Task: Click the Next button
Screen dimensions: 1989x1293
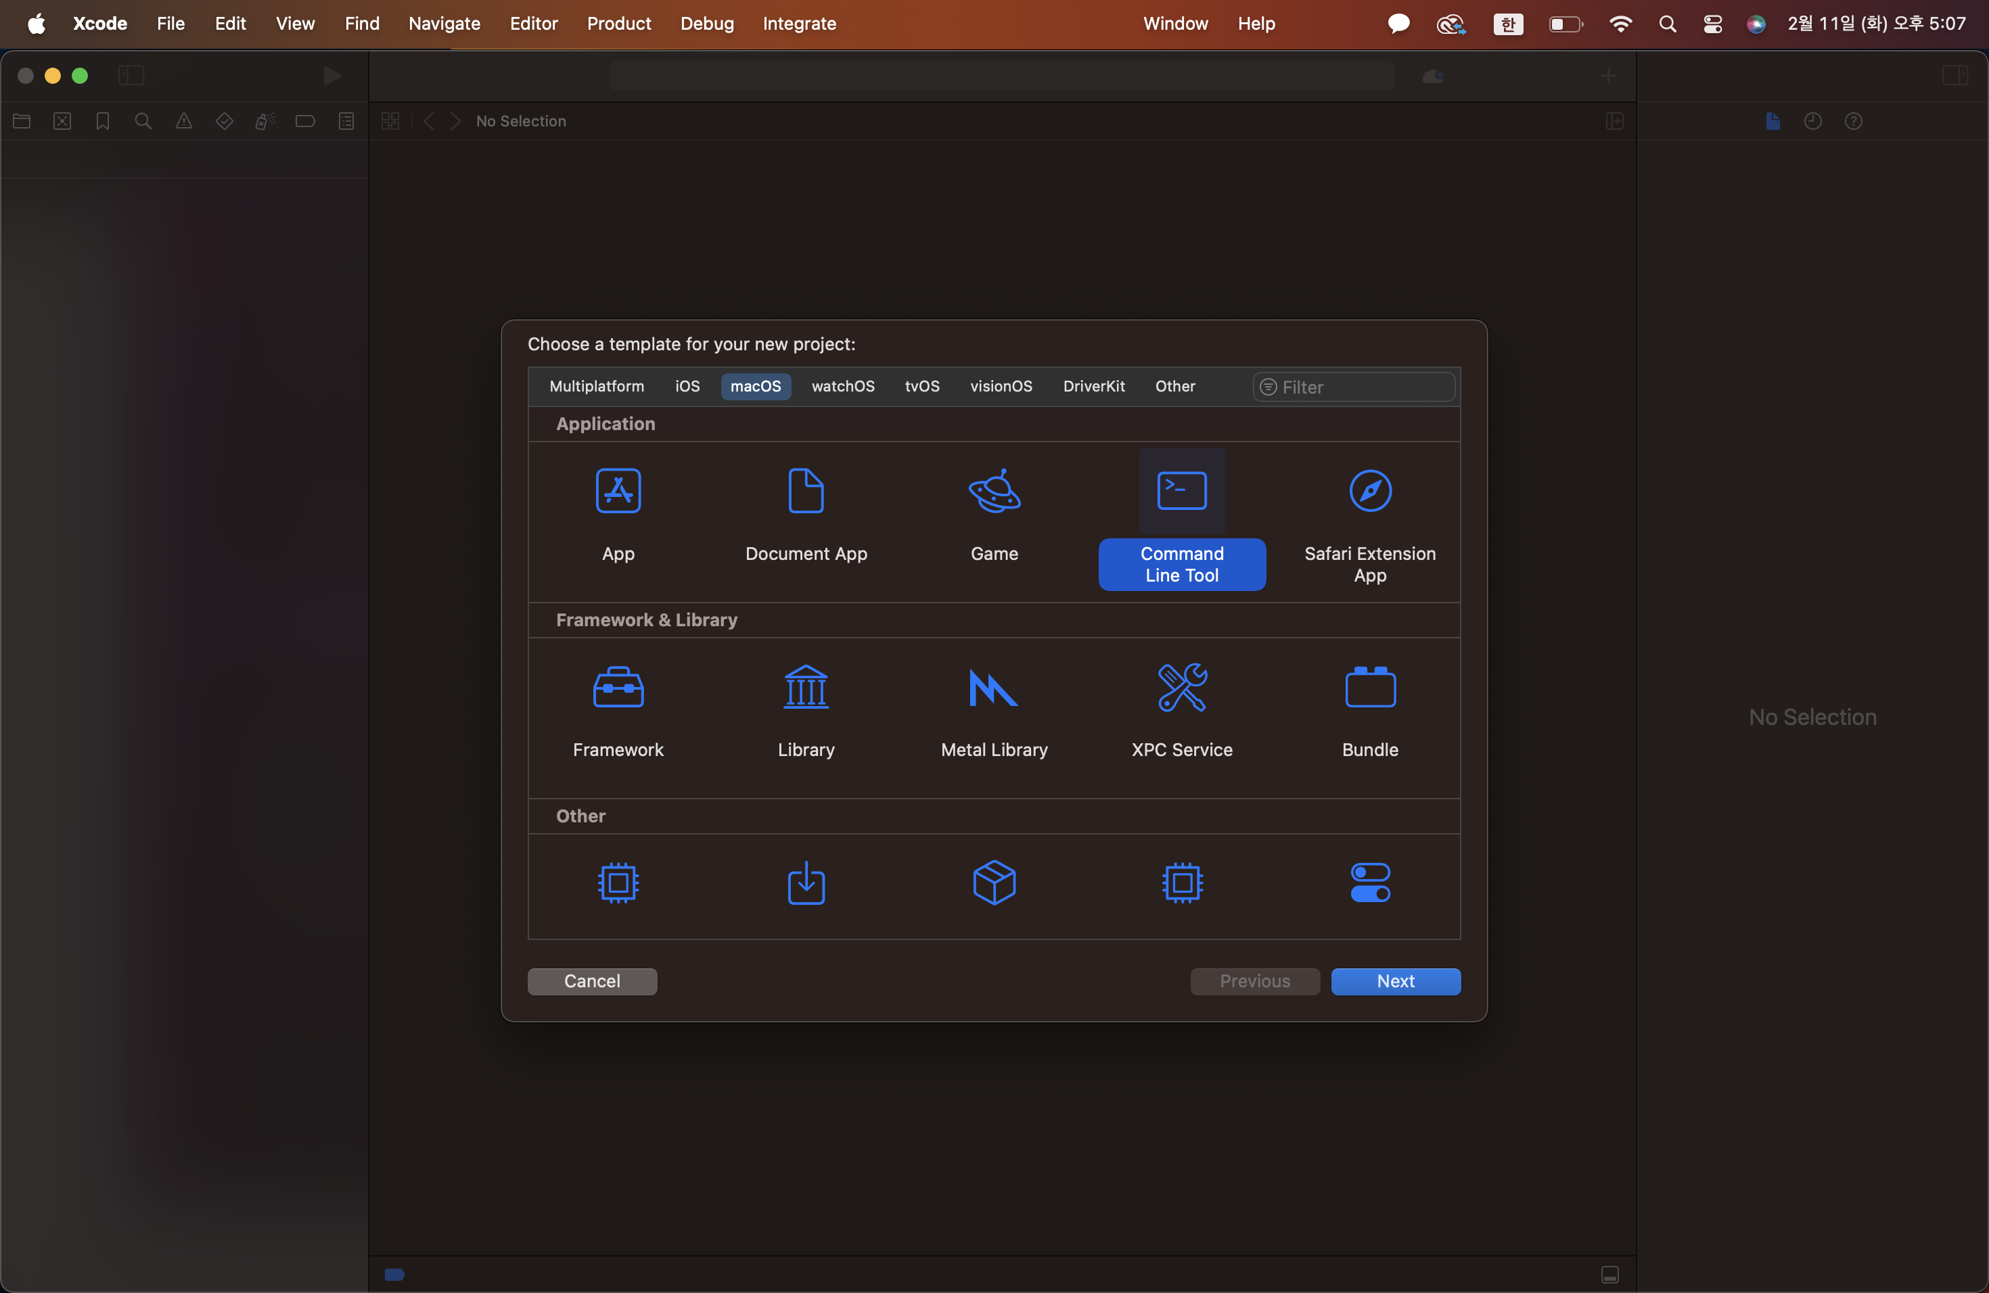Action: pos(1395,981)
